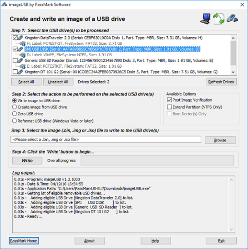Enable Extend Partition (NTFS Only) option

coord(169,107)
